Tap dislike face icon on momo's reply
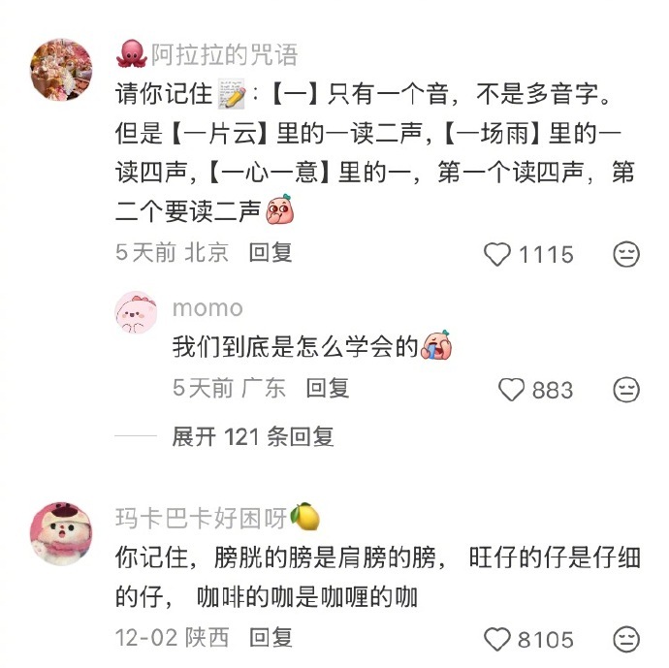 pos(626,390)
